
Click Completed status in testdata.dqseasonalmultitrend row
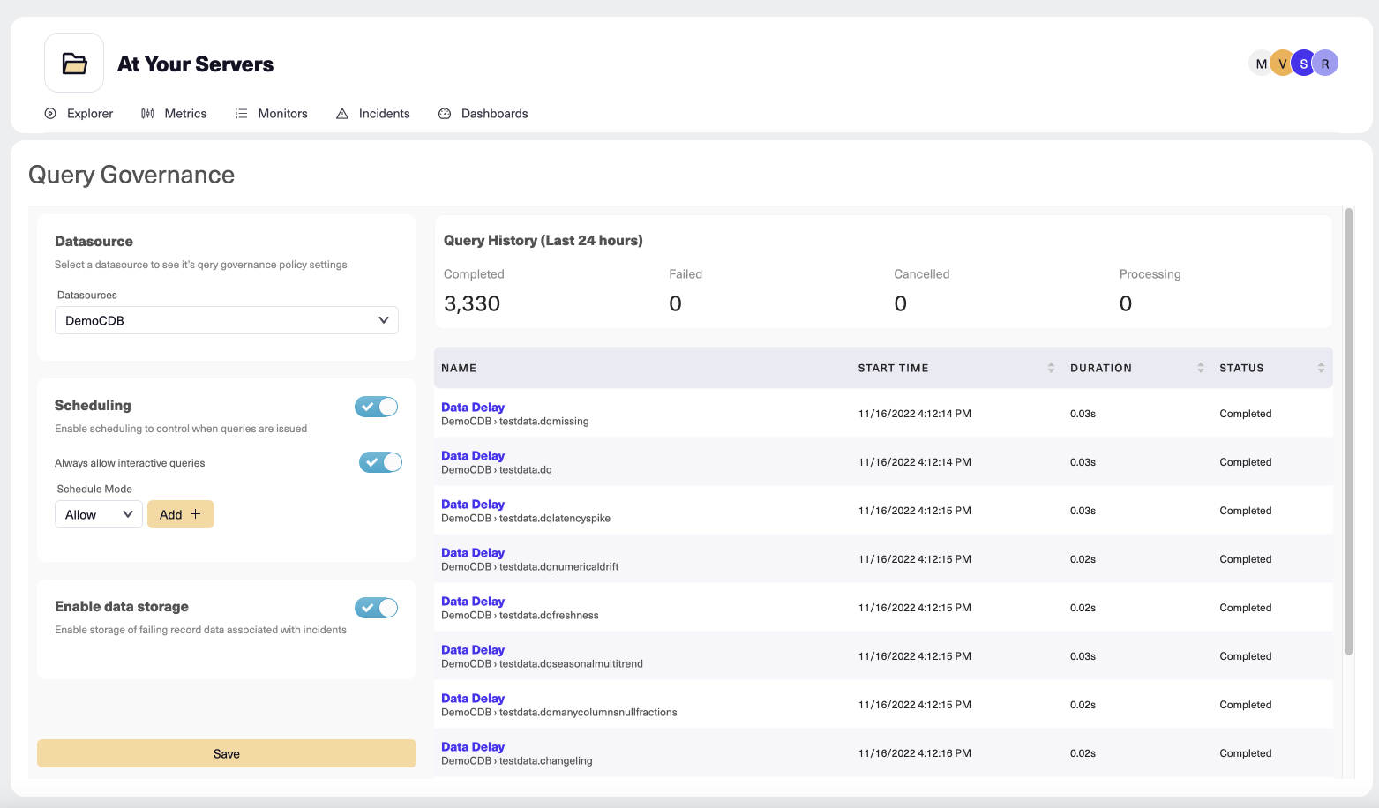coord(1246,656)
